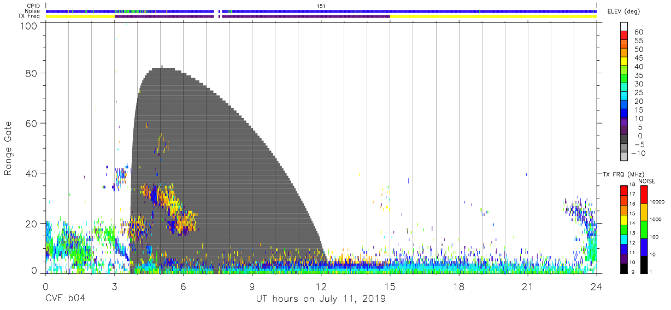Image resolution: width=671 pixels, height=310 pixels.
Task: Click the 'TX Freq' label at top left
Action: (x=30, y=16)
